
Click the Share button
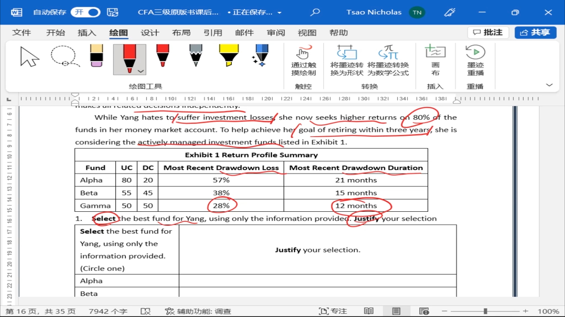[535, 33]
